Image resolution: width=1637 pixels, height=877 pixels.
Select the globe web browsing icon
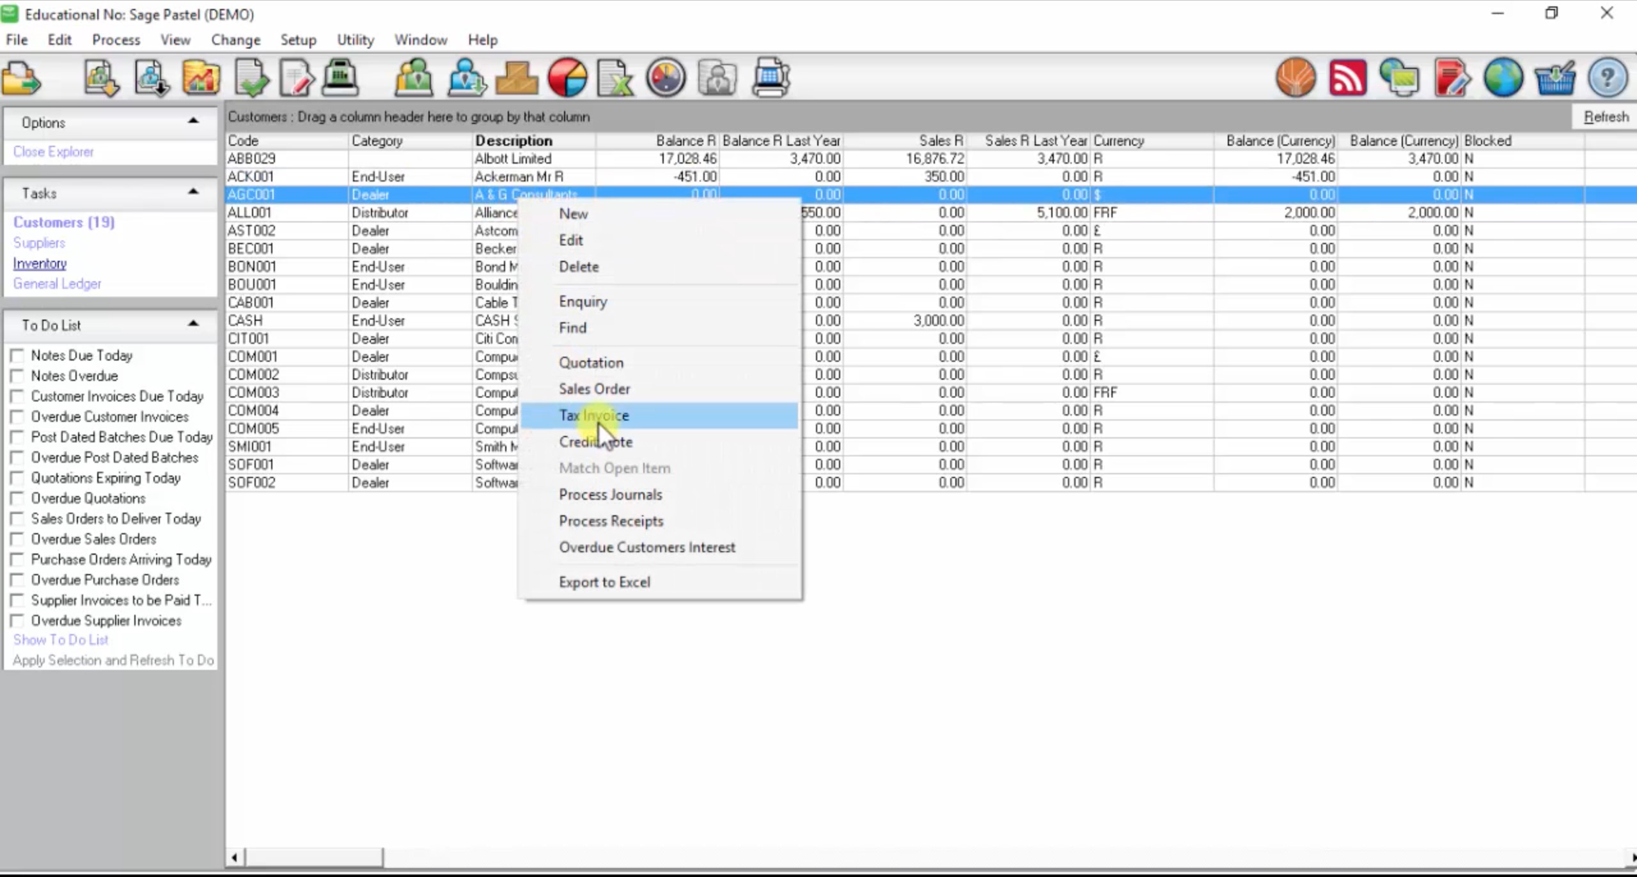click(x=1503, y=77)
